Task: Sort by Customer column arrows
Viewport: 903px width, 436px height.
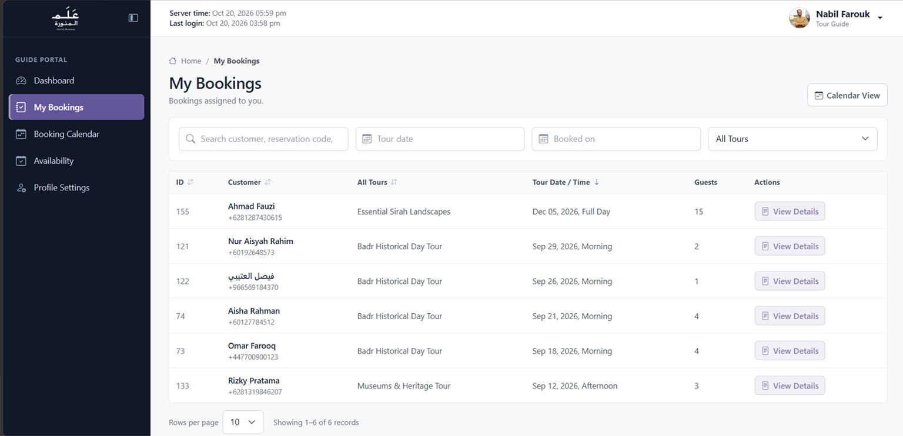Action: 267,182
